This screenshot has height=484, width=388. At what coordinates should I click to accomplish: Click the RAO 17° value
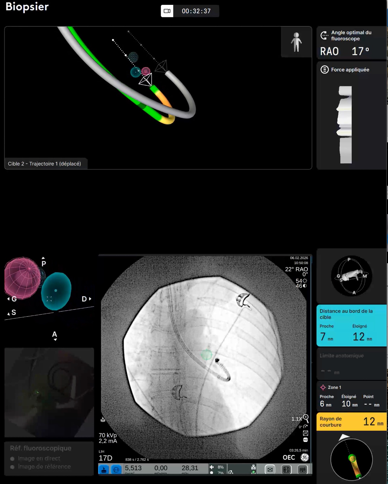pyautogui.click(x=345, y=51)
